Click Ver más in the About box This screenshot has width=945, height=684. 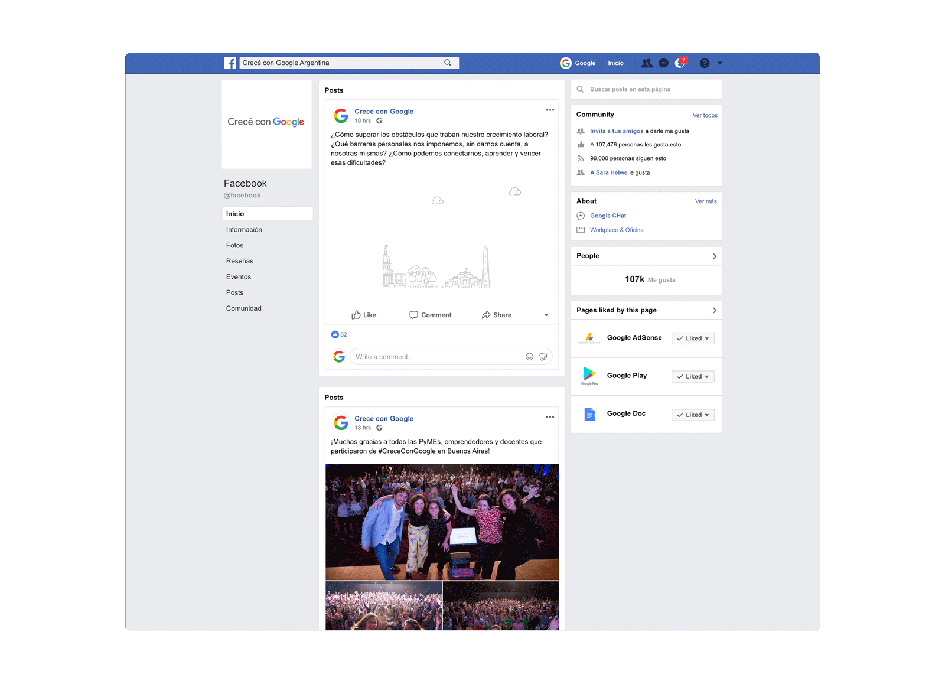706,201
